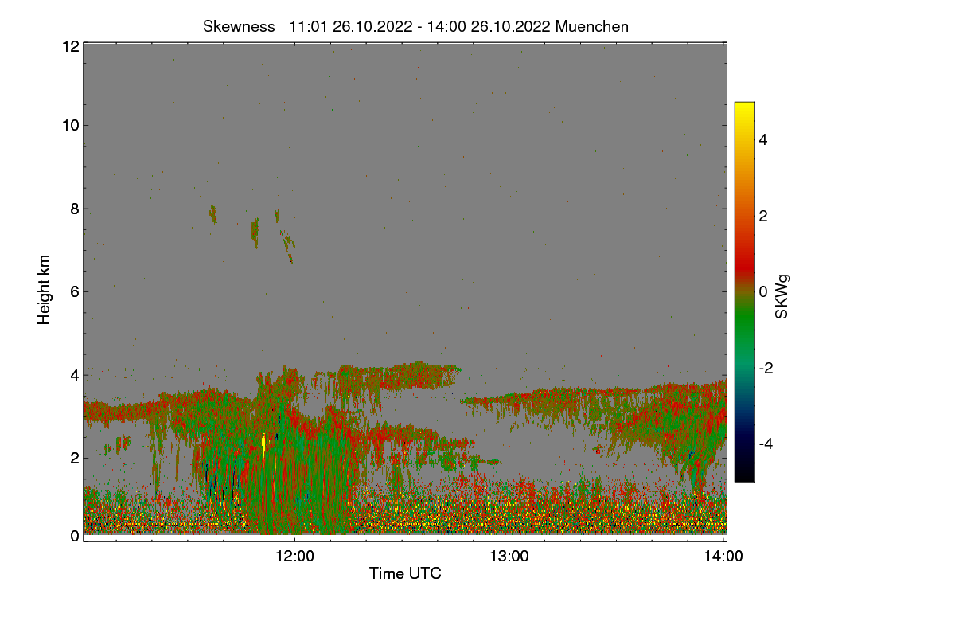Click the black bottom end of colorbar
The height and width of the screenshot is (637, 955).
click(744, 475)
